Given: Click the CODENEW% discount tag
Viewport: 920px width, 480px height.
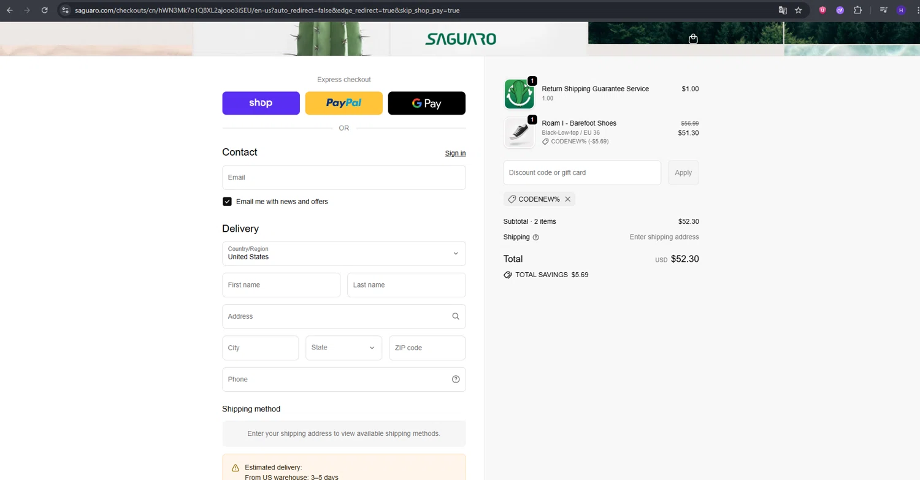Looking at the screenshot, I should coord(539,199).
